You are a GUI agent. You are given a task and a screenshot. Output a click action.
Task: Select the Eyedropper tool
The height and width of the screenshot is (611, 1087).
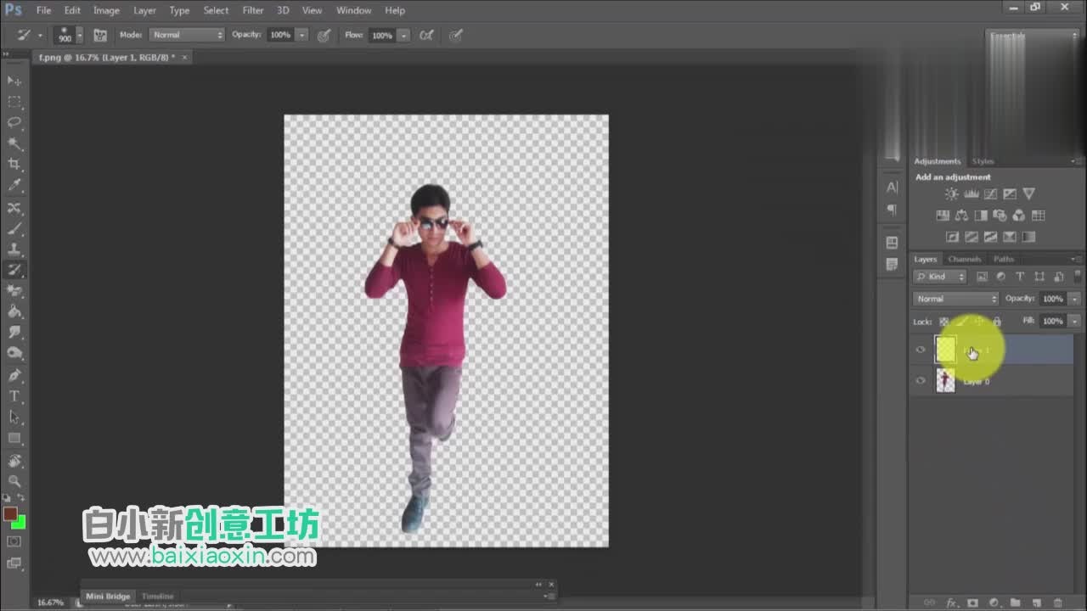(x=14, y=185)
